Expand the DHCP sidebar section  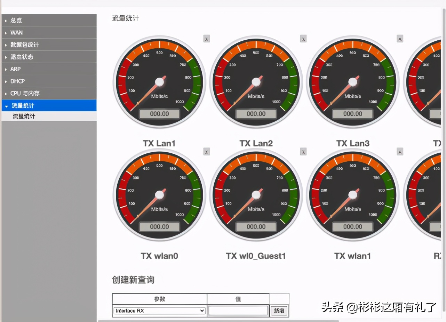pyautogui.click(x=49, y=81)
